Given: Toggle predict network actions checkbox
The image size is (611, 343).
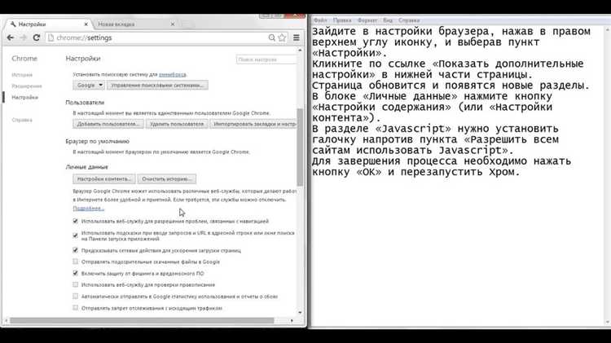Looking at the screenshot, I should pyautogui.click(x=75, y=250).
